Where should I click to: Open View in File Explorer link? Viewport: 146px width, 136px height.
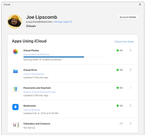click(x=34, y=74)
